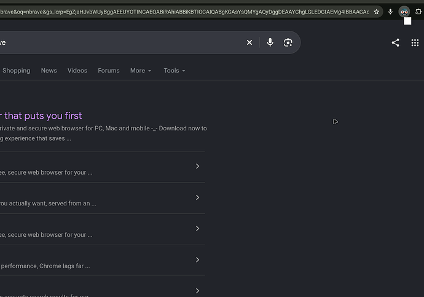The height and width of the screenshot is (297, 424).
Task: Open chevron on first 'secure web browser for your' row
Action: (x=198, y=166)
